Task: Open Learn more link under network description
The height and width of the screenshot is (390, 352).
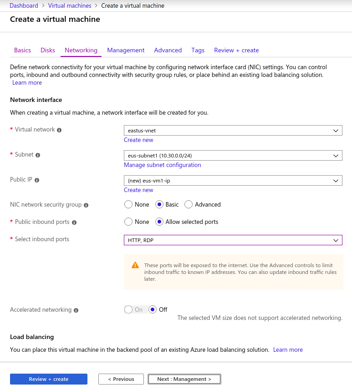Action: coord(27,82)
